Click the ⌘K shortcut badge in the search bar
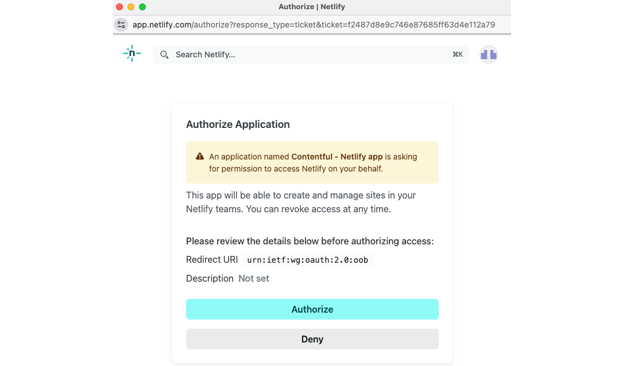Image resolution: width=626 pixels, height=366 pixels. (457, 54)
